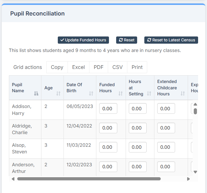This screenshot has height=193, width=207.
Task: Click Reset to Latest Census
Action: (171, 40)
